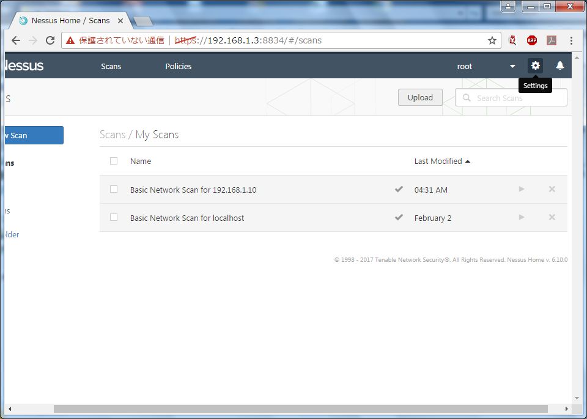
Task: Click the Tenable copyright footer text
Action: pos(451,259)
